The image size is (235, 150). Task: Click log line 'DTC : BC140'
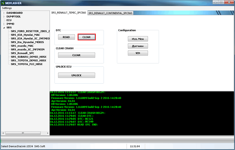[72, 122]
